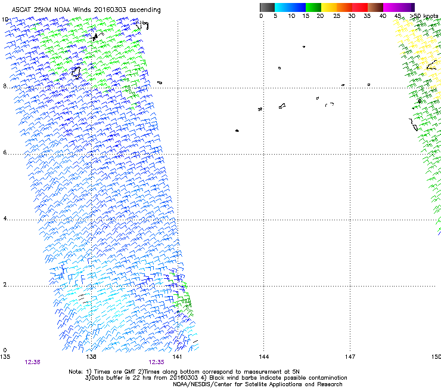Click the 'NOAA/NESDIS/Center for Satellite Applications' credit line
Viewport: 441px width, 388px height.
pos(257,384)
